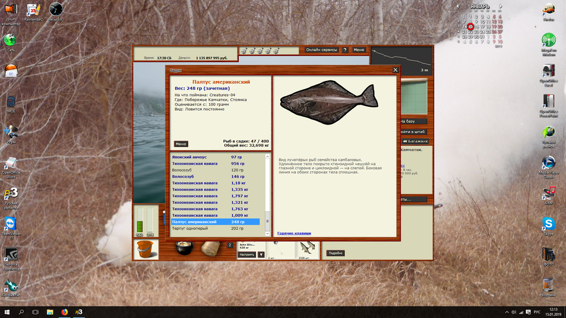Click the Онлайн сервисы button
566x318 pixels.
point(321,50)
